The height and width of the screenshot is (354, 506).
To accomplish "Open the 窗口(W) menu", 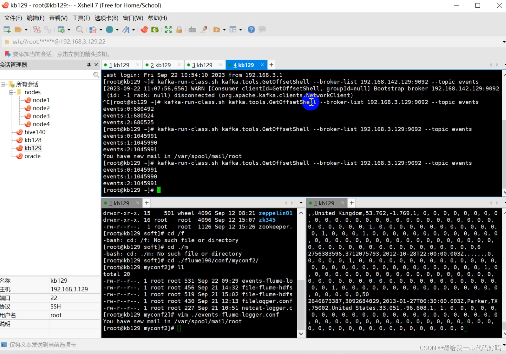I will 133,18.
